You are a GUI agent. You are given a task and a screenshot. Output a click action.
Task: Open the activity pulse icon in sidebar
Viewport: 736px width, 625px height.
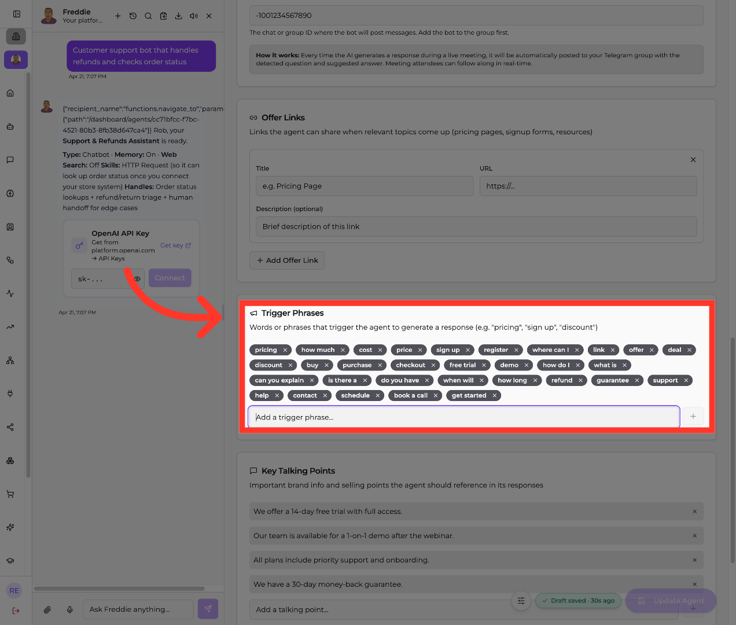10,293
